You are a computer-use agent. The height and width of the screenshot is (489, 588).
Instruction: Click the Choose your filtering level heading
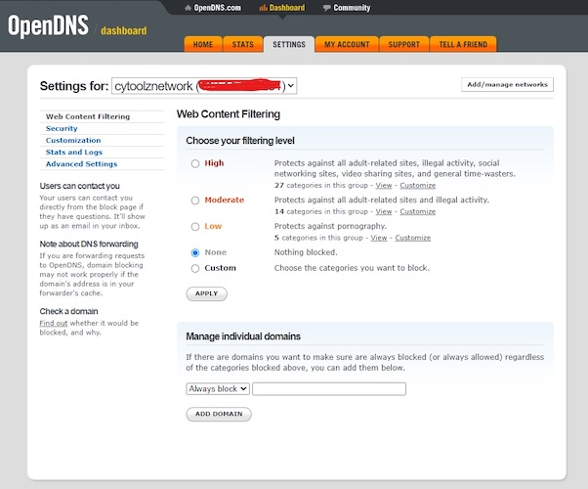[240, 141]
